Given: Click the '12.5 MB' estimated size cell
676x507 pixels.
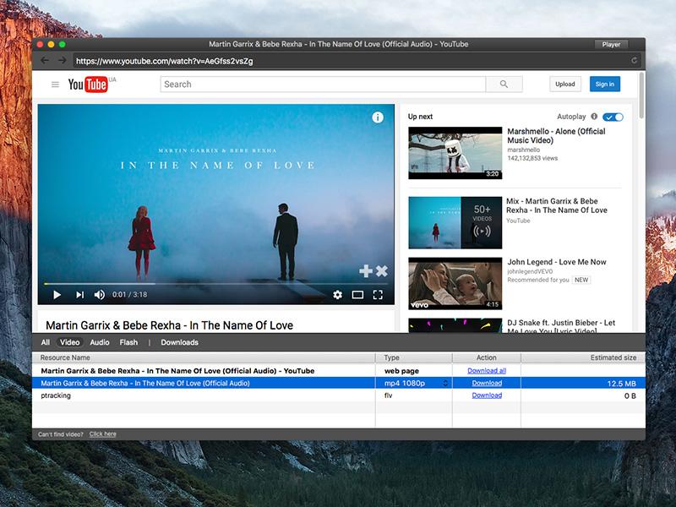Looking at the screenshot, I should pos(621,384).
